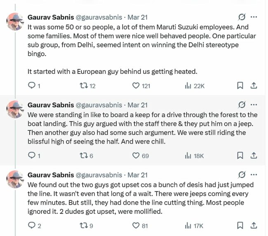Open Mar 21 timestamp of last tweet
Image resolution: width=268 pixels, height=236 pixels.
point(138,175)
